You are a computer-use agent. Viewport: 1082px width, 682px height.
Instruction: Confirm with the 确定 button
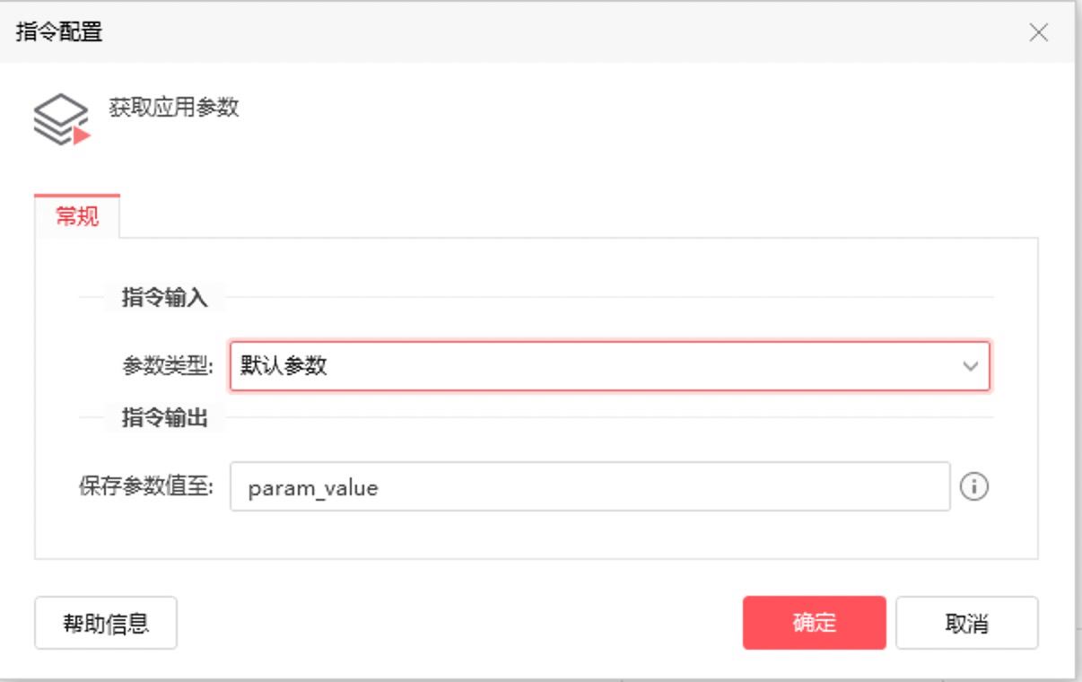(814, 623)
